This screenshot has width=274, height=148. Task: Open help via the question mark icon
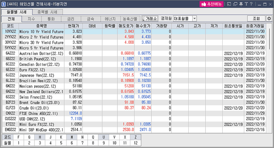tap(251, 4)
